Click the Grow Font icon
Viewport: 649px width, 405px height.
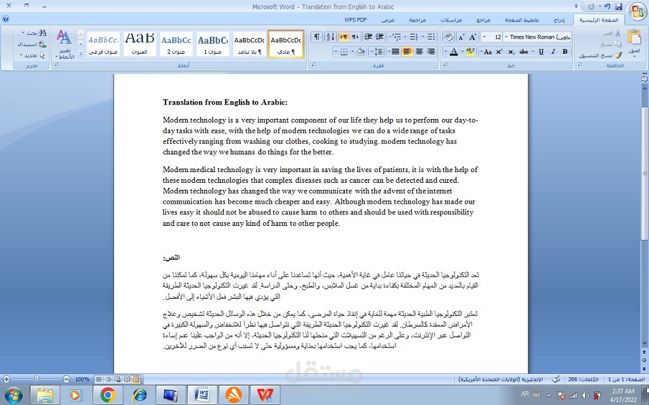[x=473, y=37]
